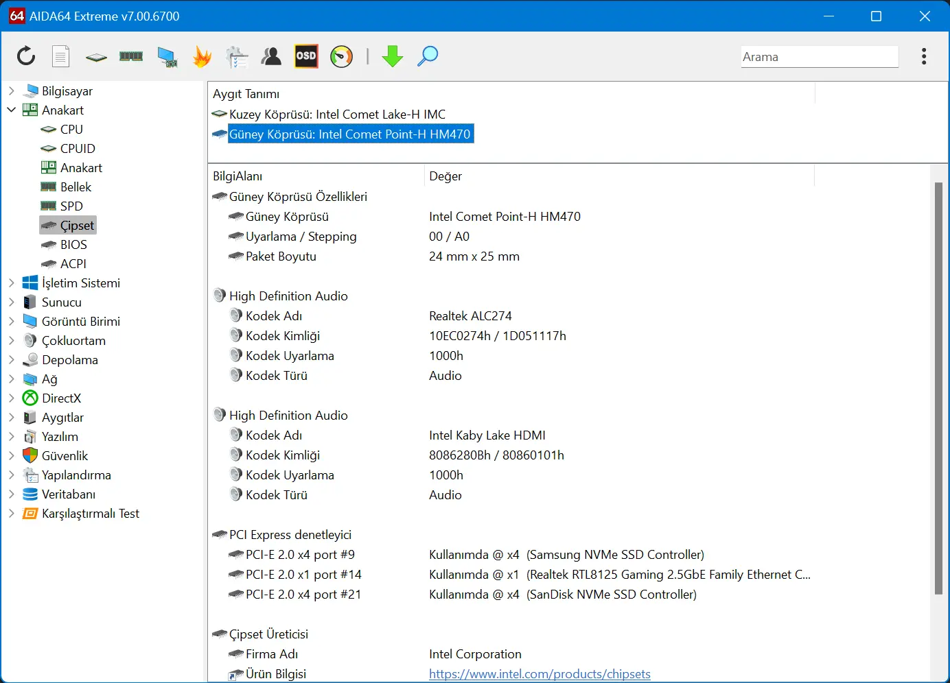Expand the Yazılım tree node
Image resolution: width=950 pixels, height=683 pixels.
tap(11, 436)
